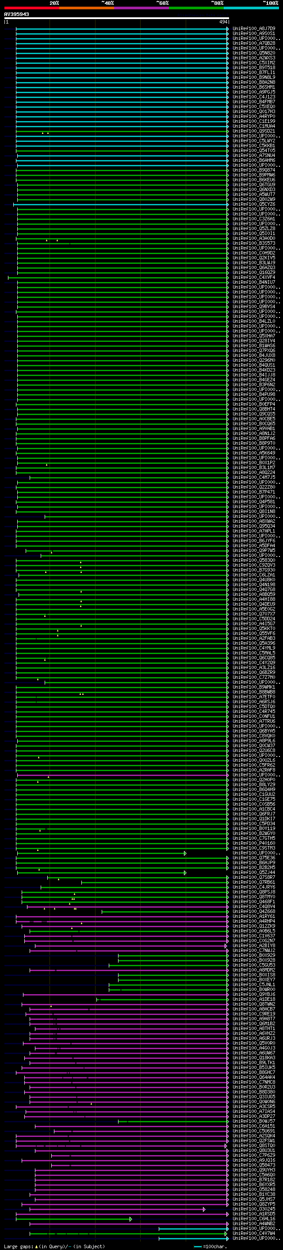Select the UniRef100_C1GE75 label
The image size is (283, 1250).
click(254, 799)
